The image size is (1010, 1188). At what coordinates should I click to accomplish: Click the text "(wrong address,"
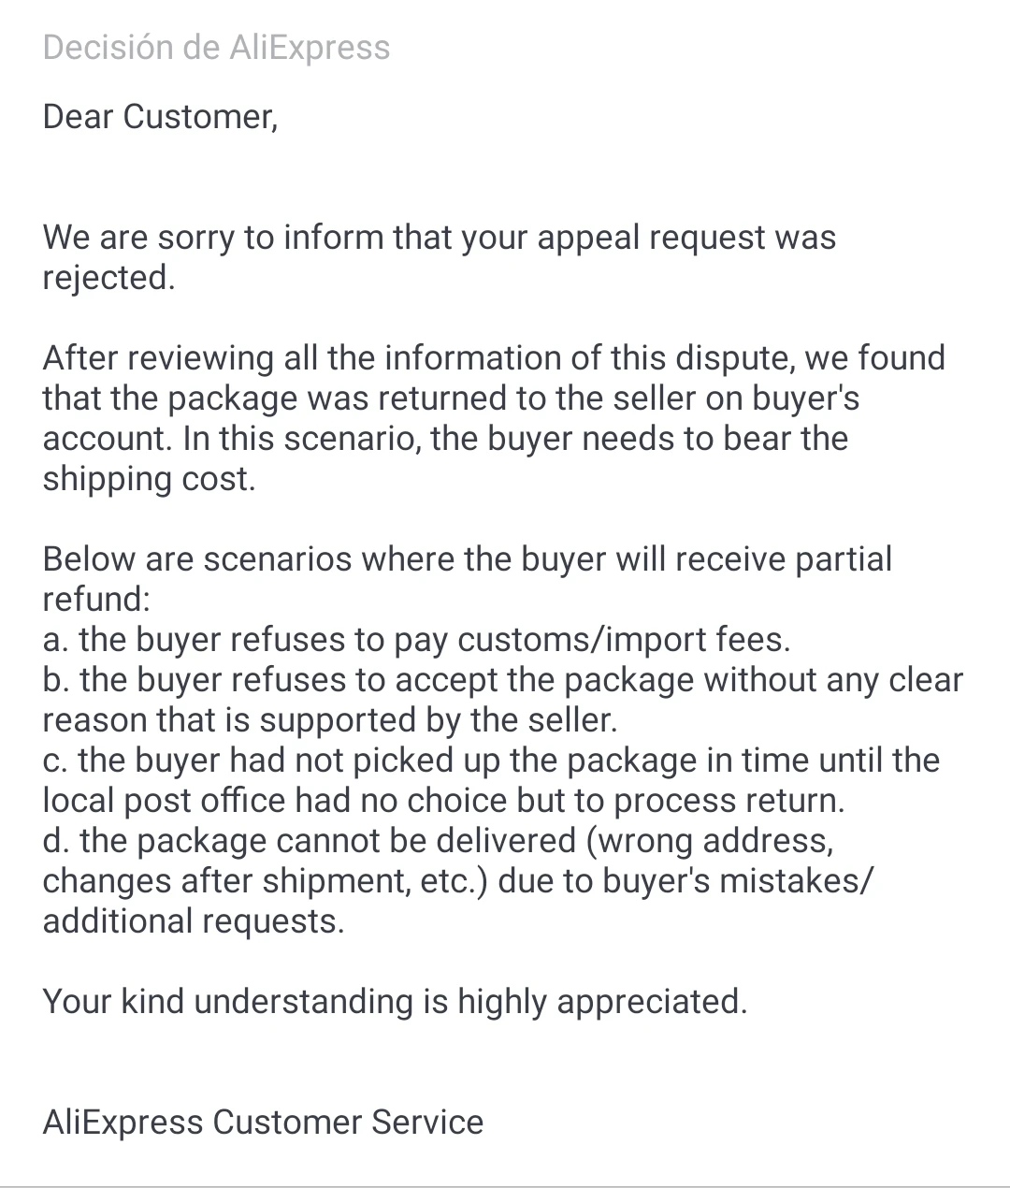[x=709, y=842]
